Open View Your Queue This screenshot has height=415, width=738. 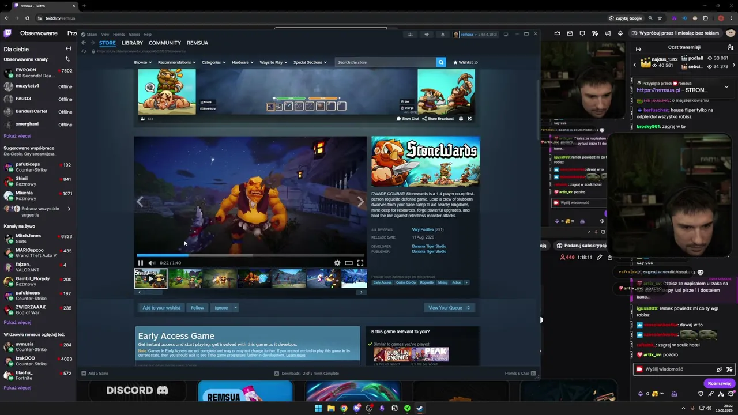click(x=449, y=308)
